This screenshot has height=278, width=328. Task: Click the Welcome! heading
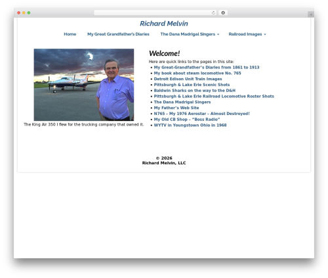pyautogui.click(x=164, y=53)
